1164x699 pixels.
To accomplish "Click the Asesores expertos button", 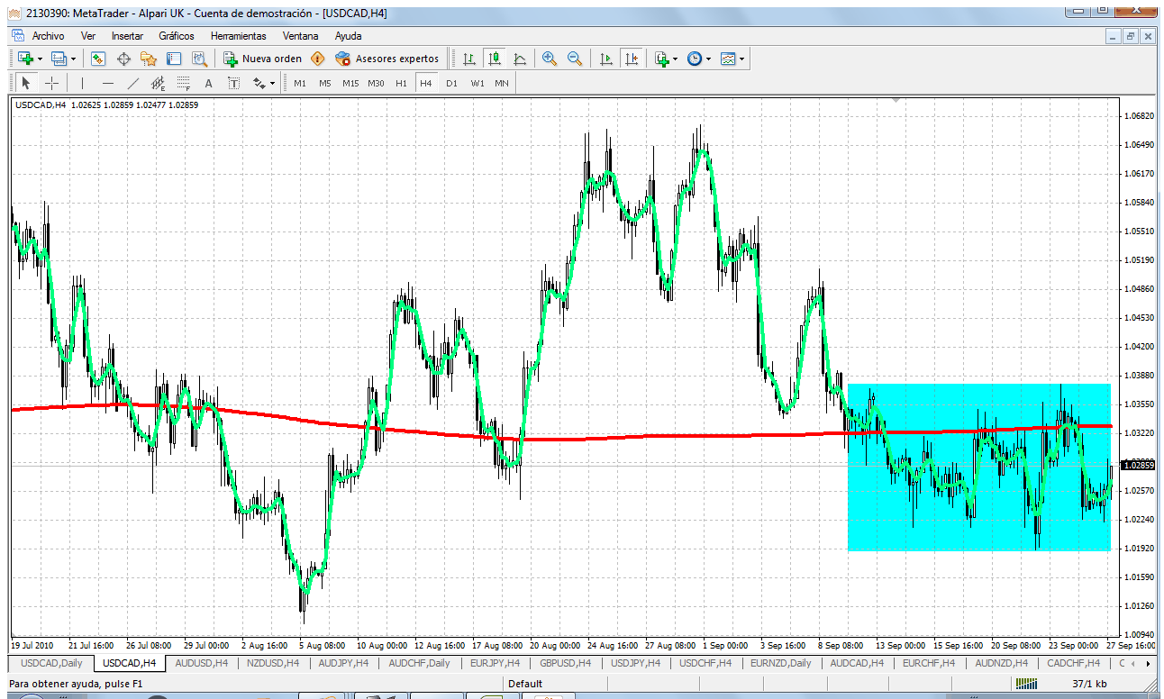I will (386, 59).
